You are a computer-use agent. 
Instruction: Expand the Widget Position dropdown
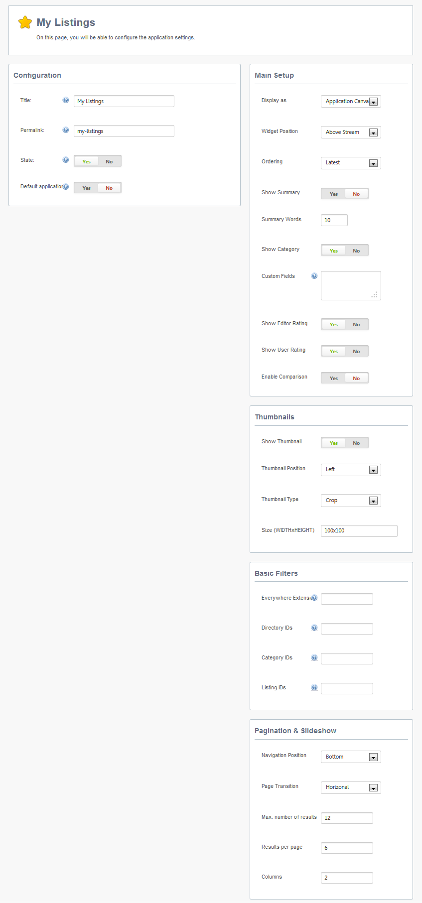351,132
